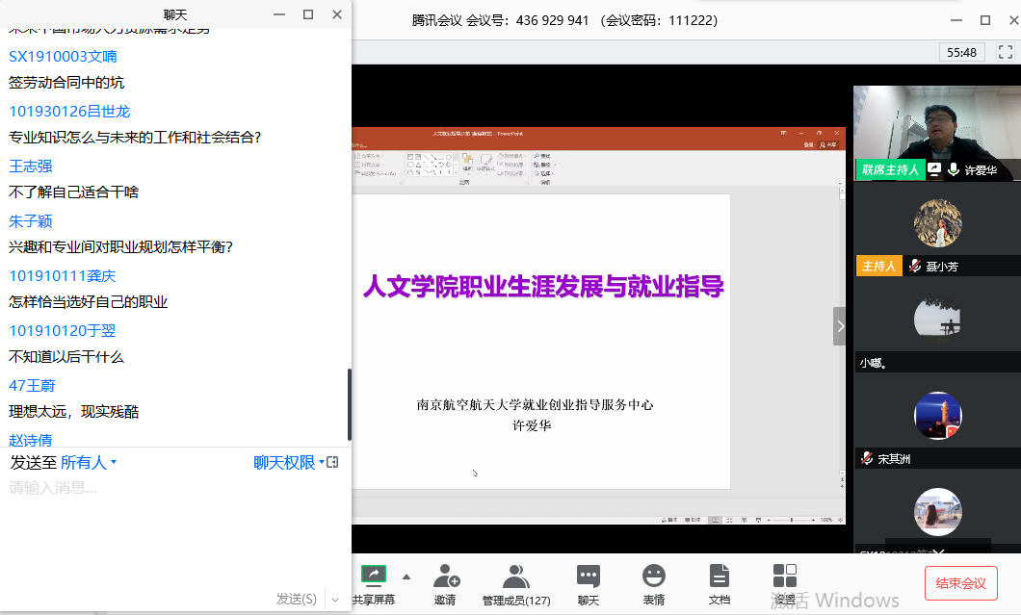Click the end meeting (结束会议) button
The height and width of the screenshot is (615, 1021).
960,583
